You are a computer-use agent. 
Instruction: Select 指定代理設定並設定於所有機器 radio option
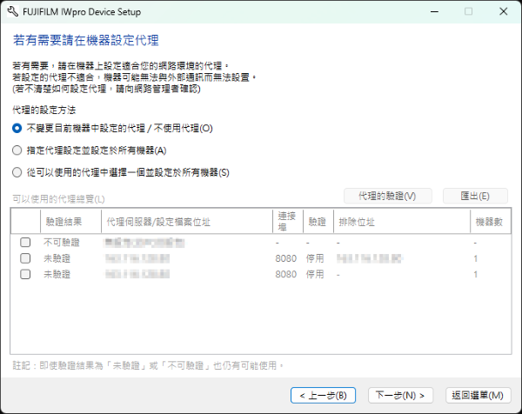point(17,150)
